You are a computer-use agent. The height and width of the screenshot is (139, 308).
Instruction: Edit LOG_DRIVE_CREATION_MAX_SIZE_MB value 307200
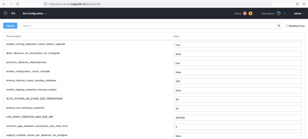click(238, 118)
